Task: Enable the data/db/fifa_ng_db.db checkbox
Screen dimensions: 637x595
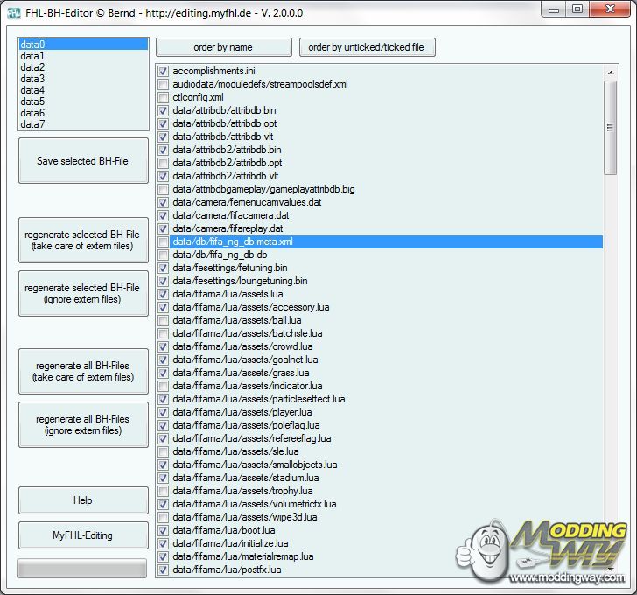Action: [x=164, y=255]
